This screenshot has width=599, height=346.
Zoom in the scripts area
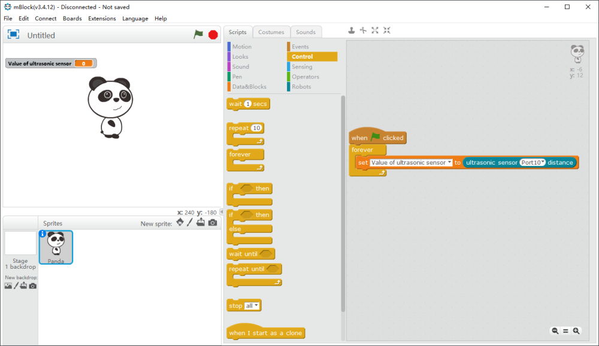pos(576,331)
